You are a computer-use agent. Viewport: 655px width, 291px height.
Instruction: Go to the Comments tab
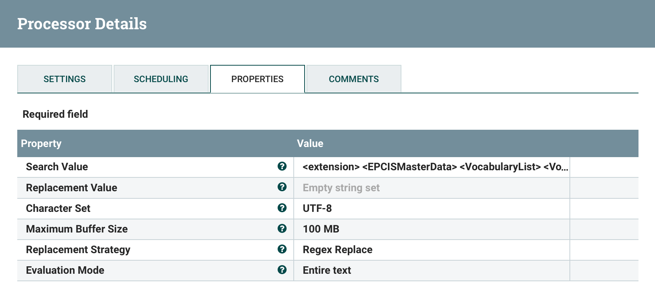(354, 79)
